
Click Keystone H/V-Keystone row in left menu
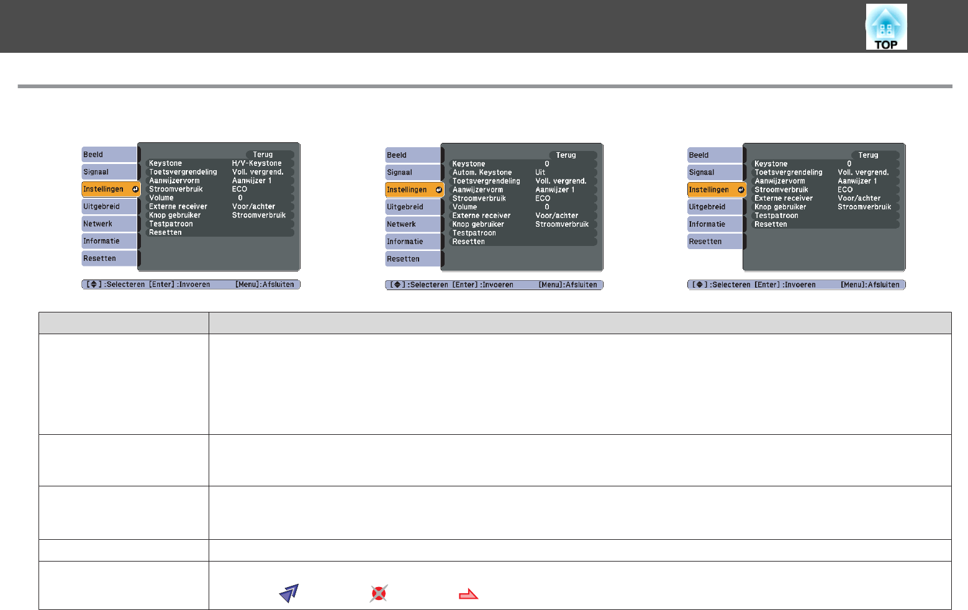tap(220, 163)
